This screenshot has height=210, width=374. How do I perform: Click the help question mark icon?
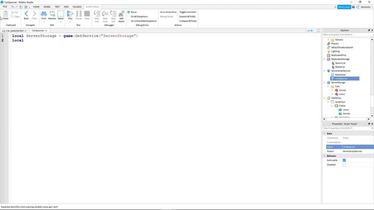tap(354, 7)
